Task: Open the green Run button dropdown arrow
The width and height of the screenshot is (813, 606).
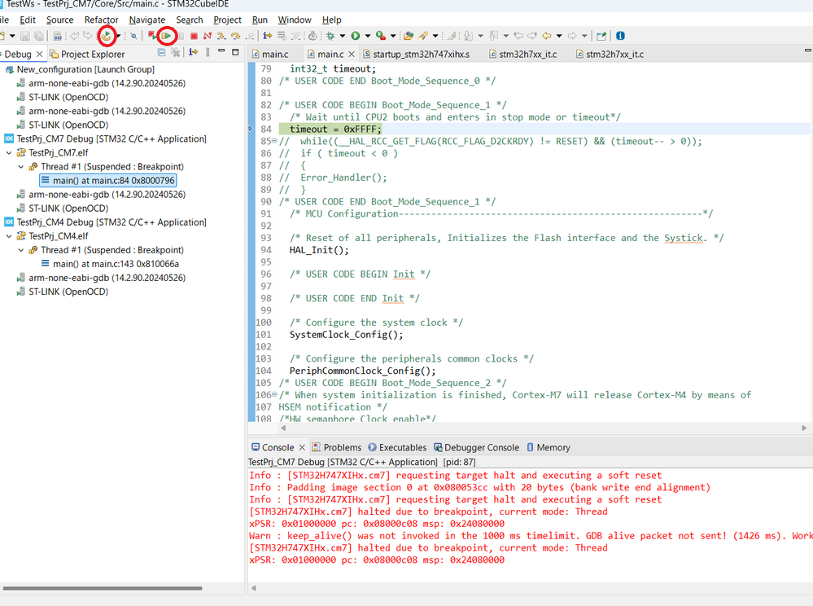Action: pyautogui.click(x=368, y=36)
